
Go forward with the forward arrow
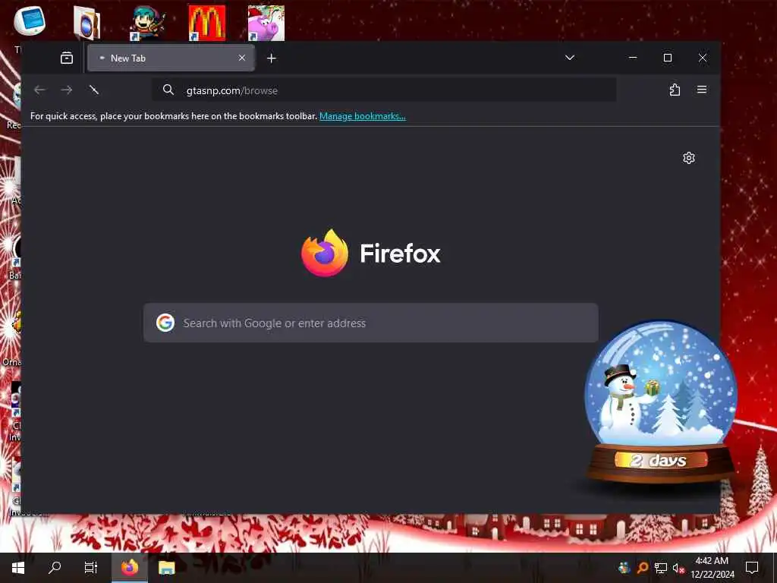click(67, 90)
